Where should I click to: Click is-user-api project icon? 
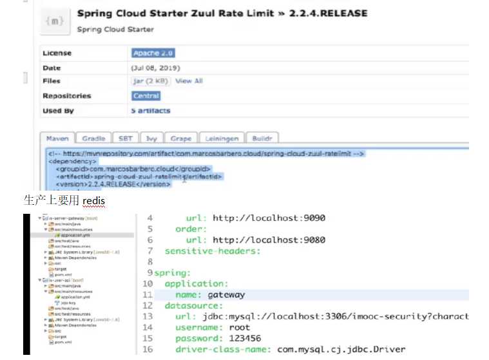(x=45, y=280)
